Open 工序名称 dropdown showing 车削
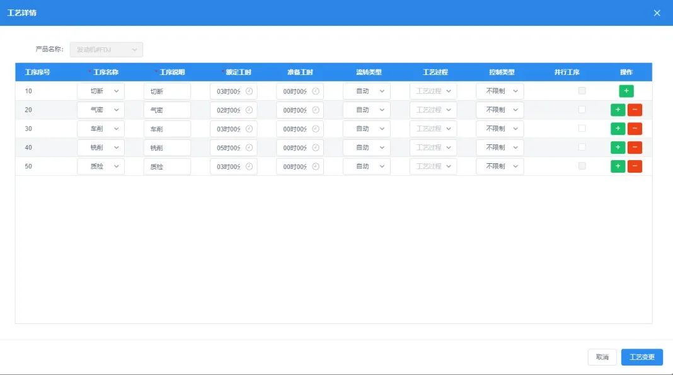 click(101, 129)
